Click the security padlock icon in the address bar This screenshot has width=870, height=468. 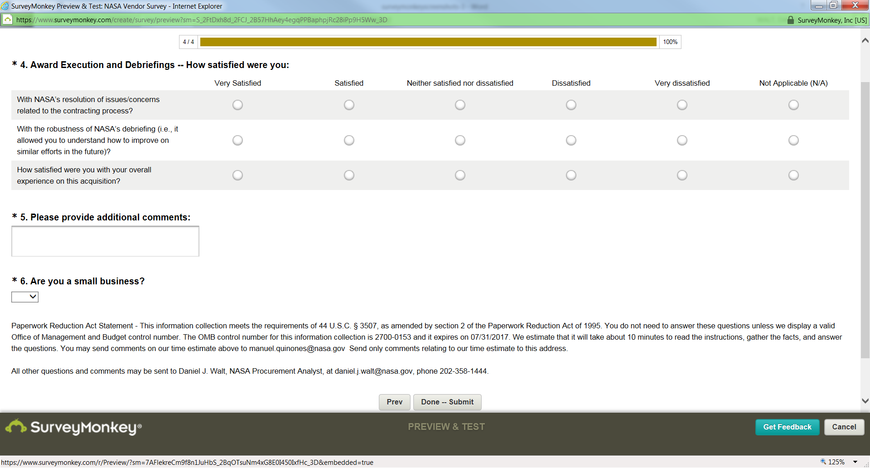[790, 20]
